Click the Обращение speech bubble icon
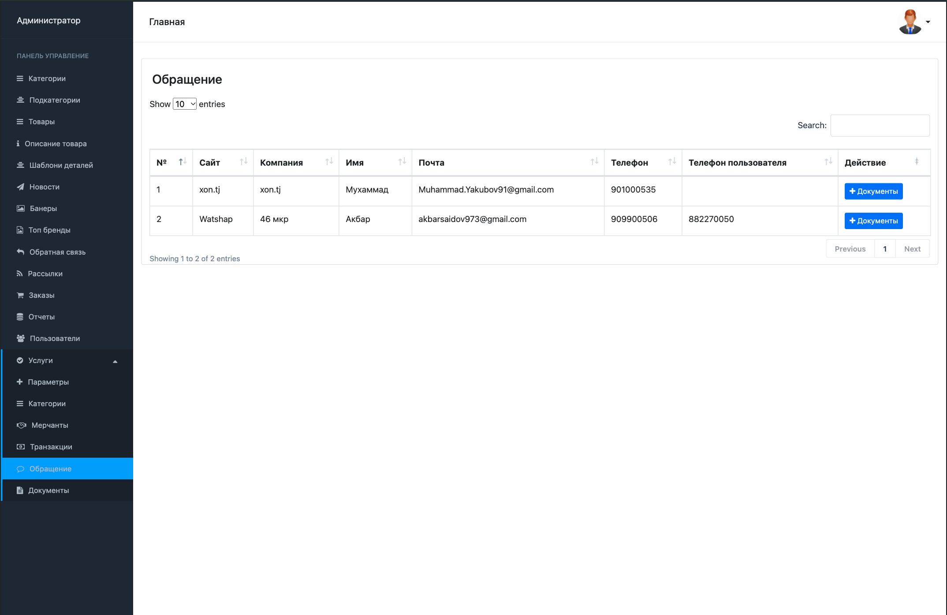The image size is (947, 615). 20,469
